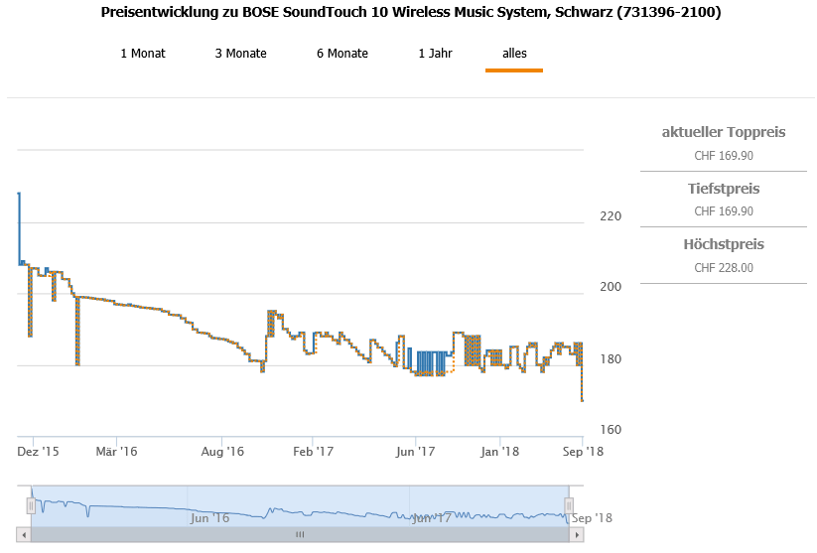Grab the left range handle of the navigator

[x=31, y=505]
